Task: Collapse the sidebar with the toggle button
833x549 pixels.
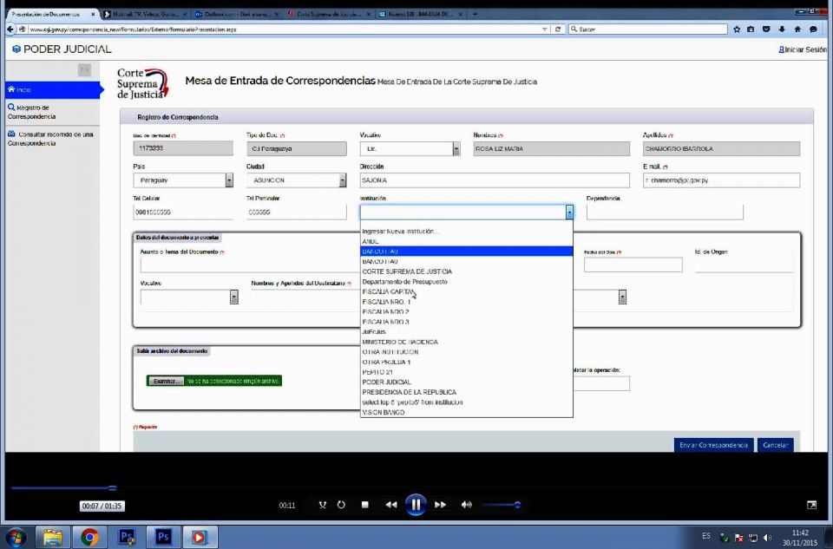Action: [x=84, y=69]
